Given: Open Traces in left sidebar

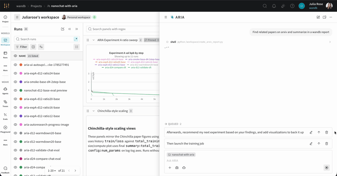Looking at the screenshot, I should coord(5,104).
